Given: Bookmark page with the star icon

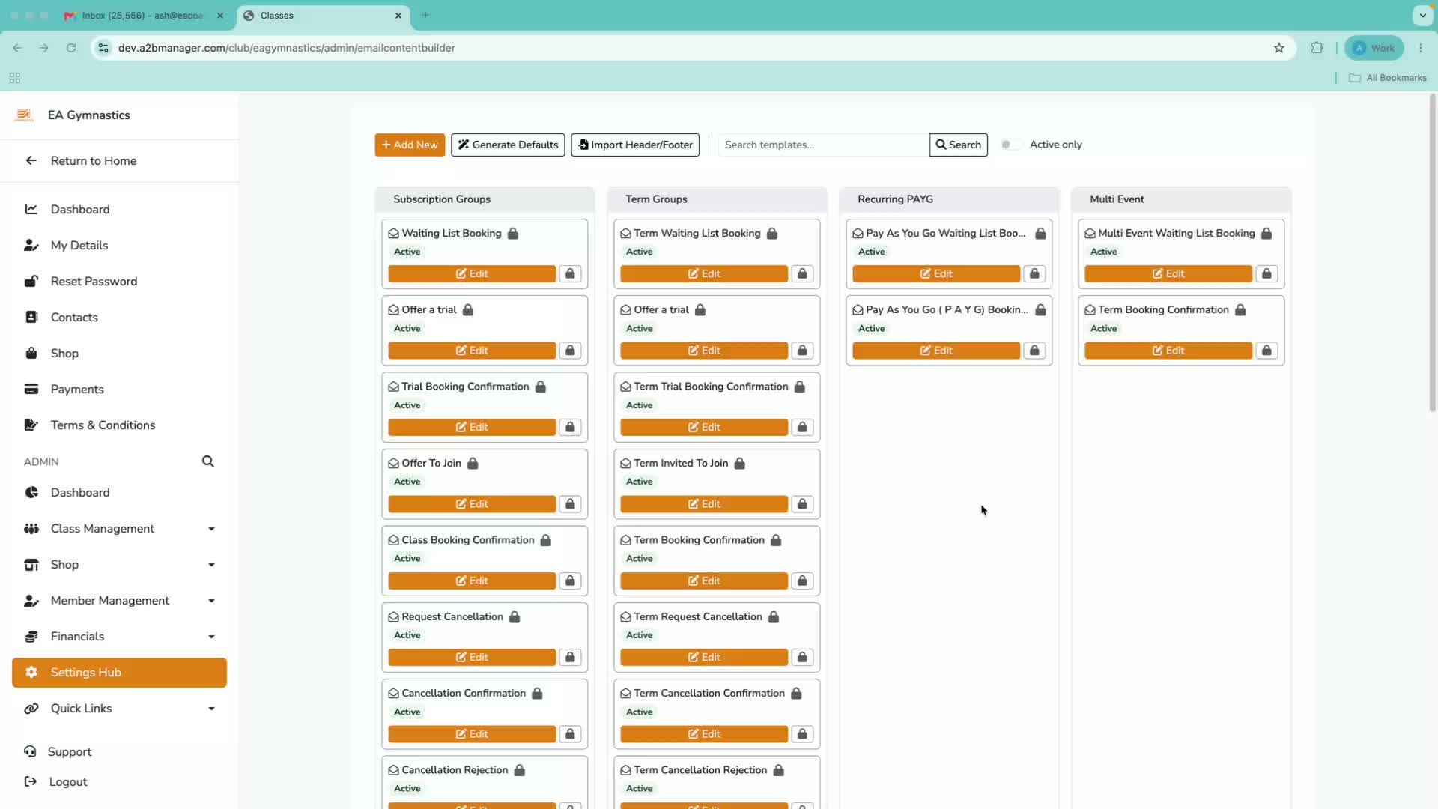Looking at the screenshot, I should point(1279,48).
